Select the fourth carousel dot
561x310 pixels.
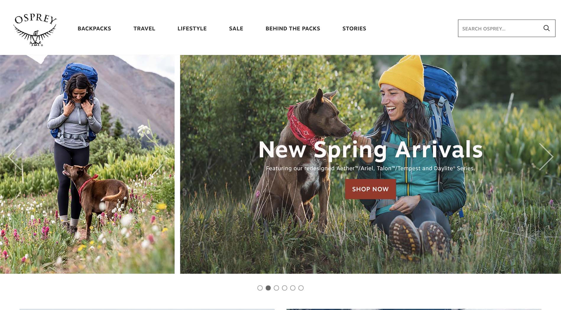coord(284,288)
